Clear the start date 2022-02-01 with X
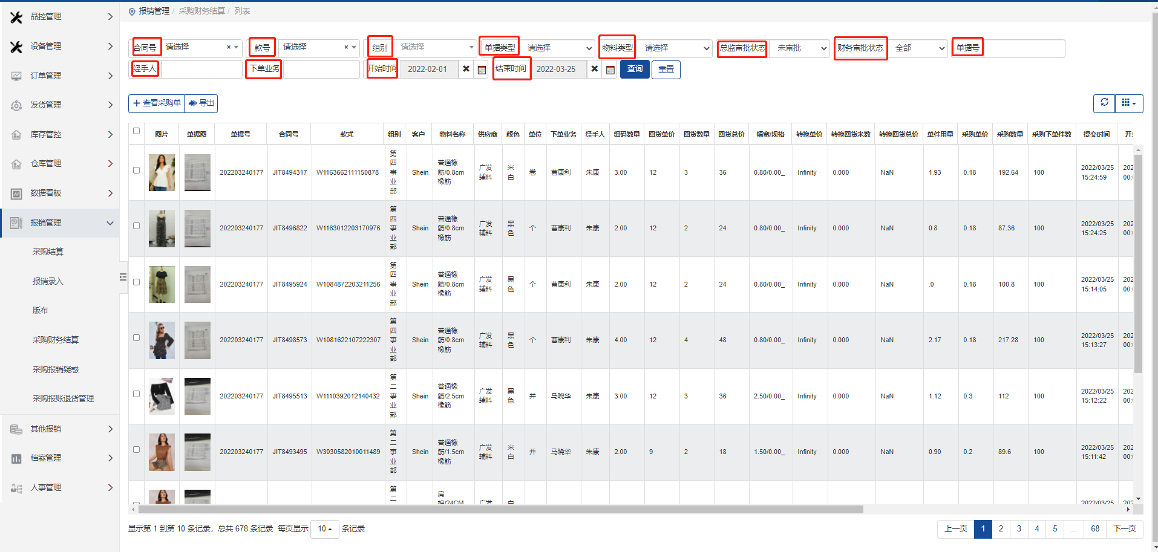This screenshot has width=1158, height=552. click(x=466, y=69)
